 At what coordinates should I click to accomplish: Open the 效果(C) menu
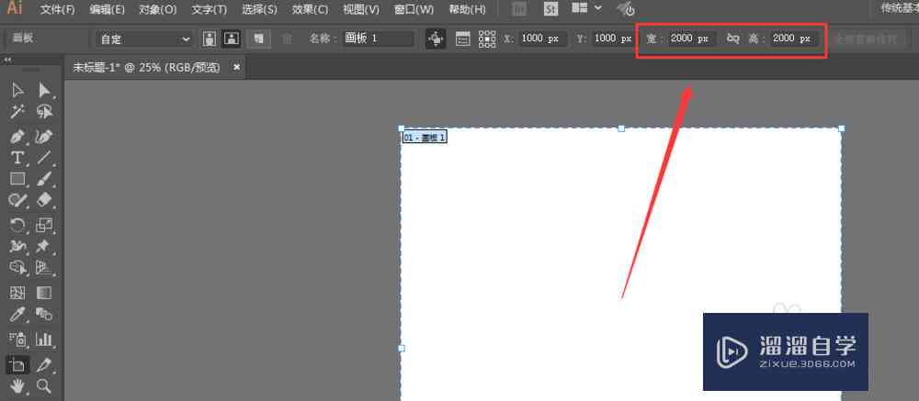click(x=310, y=9)
